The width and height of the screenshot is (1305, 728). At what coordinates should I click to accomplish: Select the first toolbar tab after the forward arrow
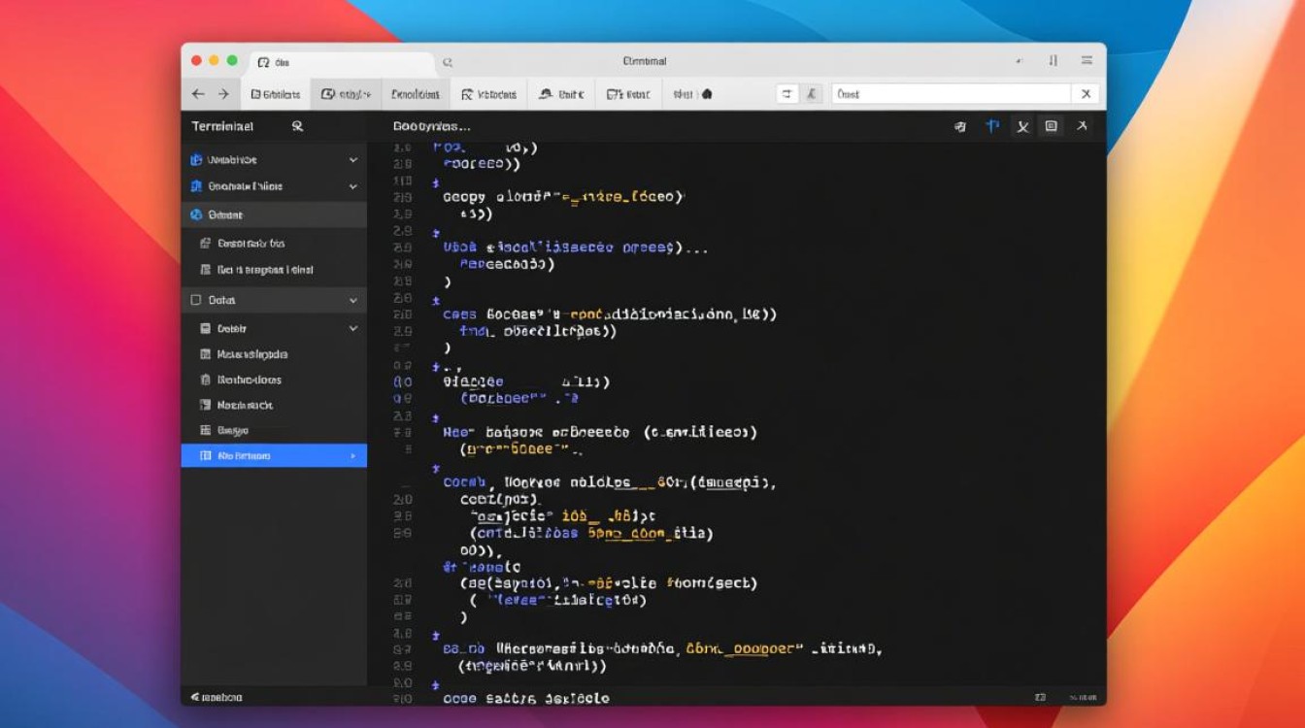[x=276, y=94]
